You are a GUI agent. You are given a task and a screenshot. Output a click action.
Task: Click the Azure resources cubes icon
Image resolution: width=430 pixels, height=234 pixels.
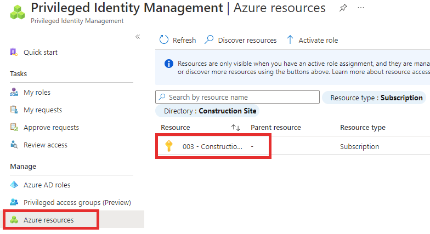(x=14, y=220)
